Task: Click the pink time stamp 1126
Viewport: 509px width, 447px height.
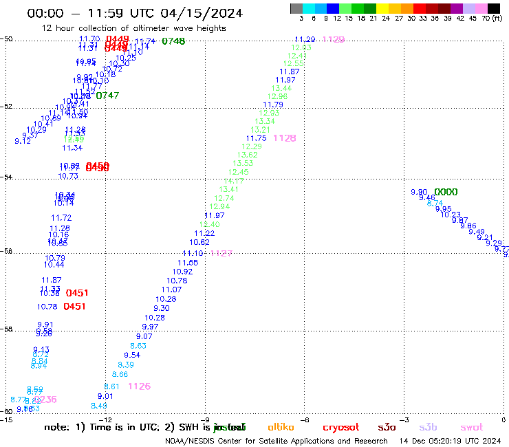Action: coord(139,386)
